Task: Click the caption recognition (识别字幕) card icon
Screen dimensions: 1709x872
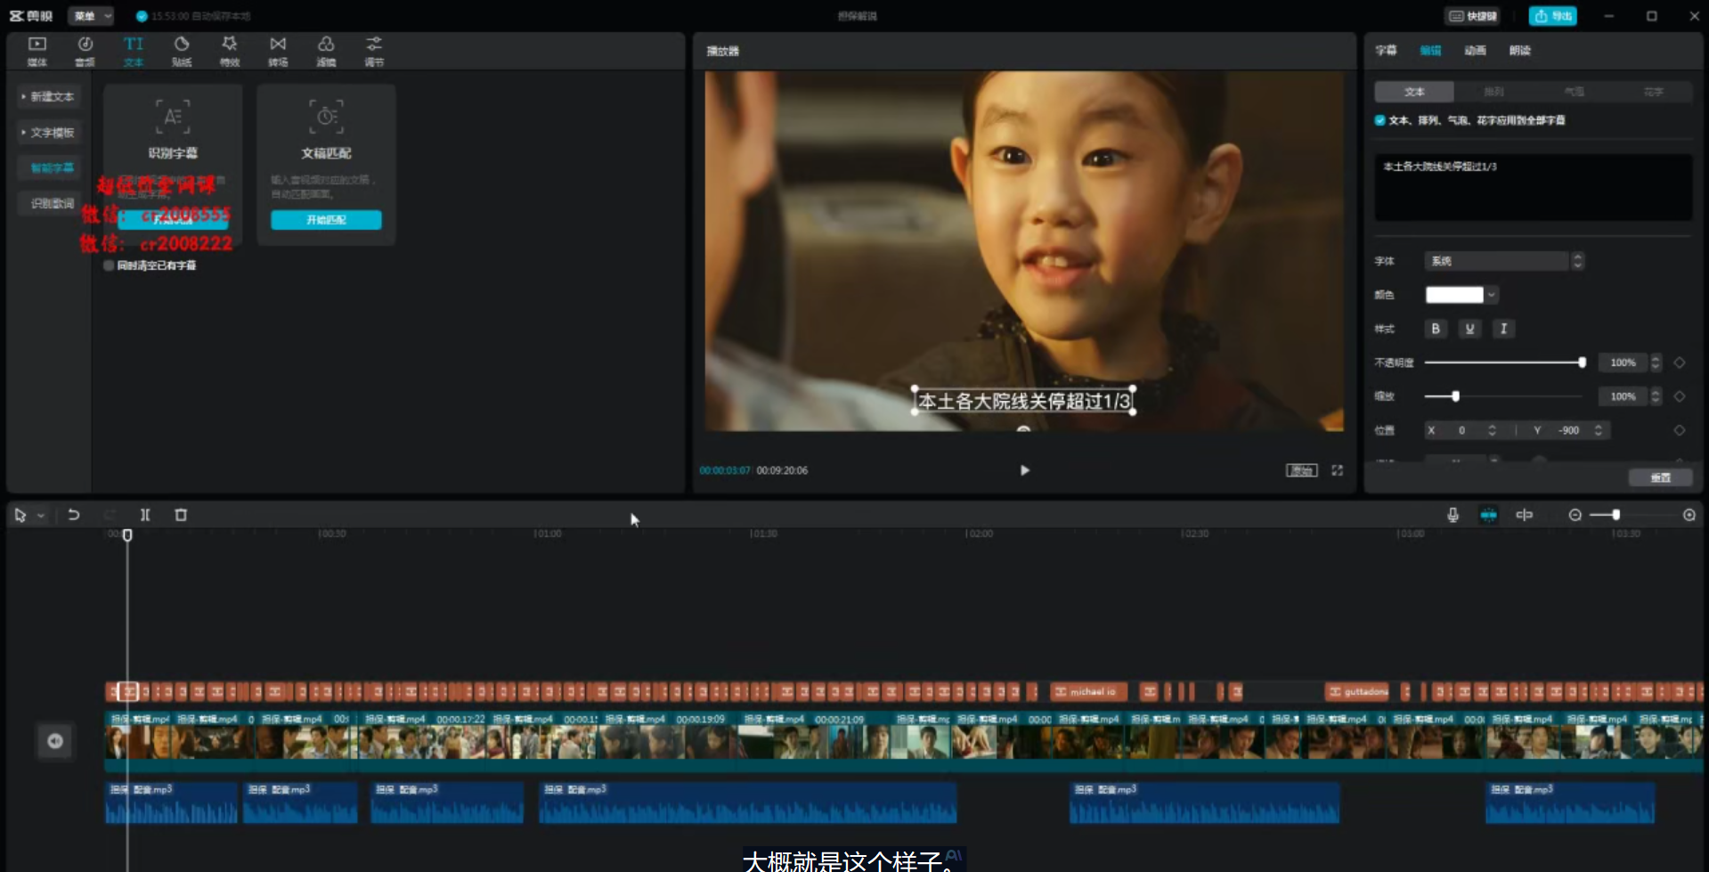Action: 173,117
